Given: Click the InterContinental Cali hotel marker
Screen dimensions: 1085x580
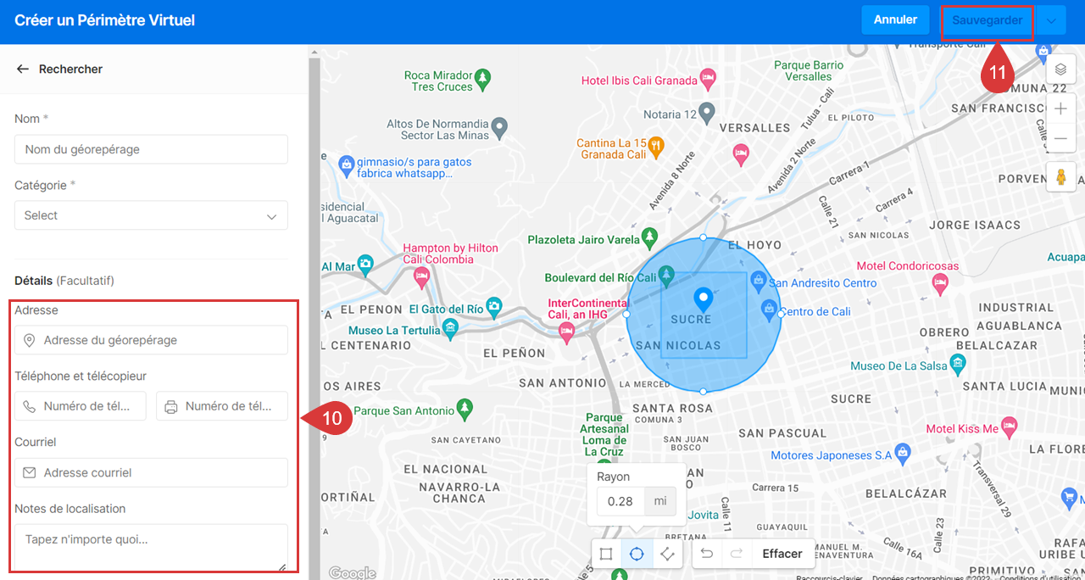Looking at the screenshot, I should 567,333.
